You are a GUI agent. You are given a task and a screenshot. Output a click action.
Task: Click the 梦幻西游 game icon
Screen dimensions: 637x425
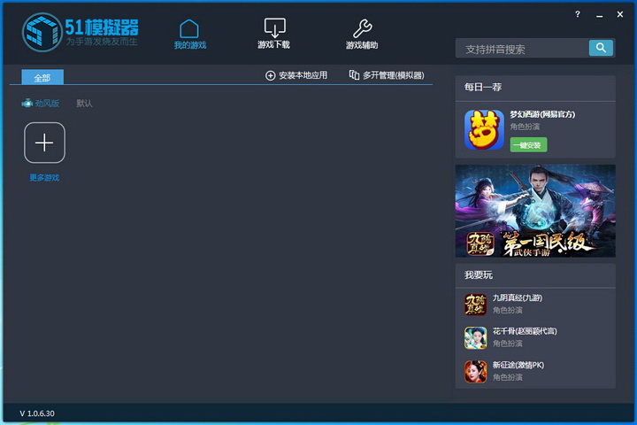coord(484,130)
